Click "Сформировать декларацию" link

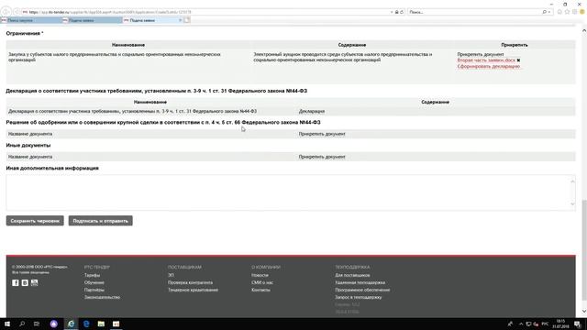pyautogui.click(x=489, y=66)
